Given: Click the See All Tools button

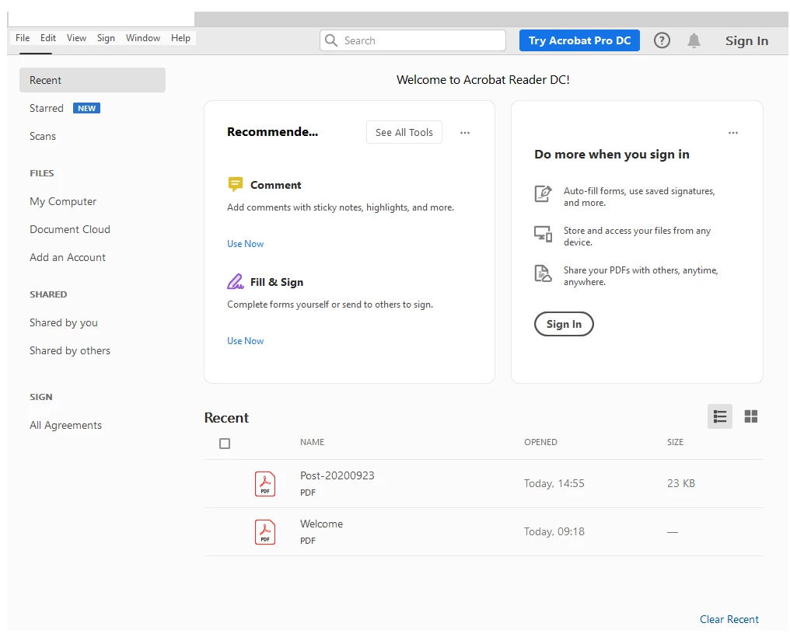Looking at the screenshot, I should (x=404, y=132).
